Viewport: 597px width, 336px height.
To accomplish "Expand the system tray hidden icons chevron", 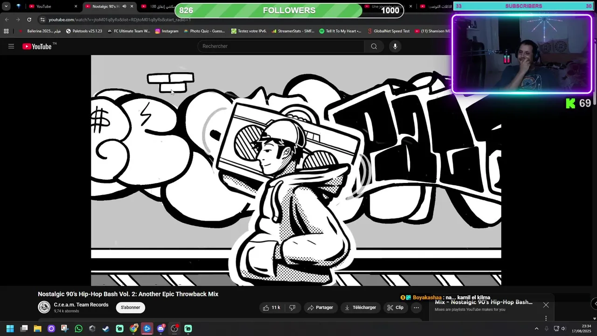I will point(536,329).
